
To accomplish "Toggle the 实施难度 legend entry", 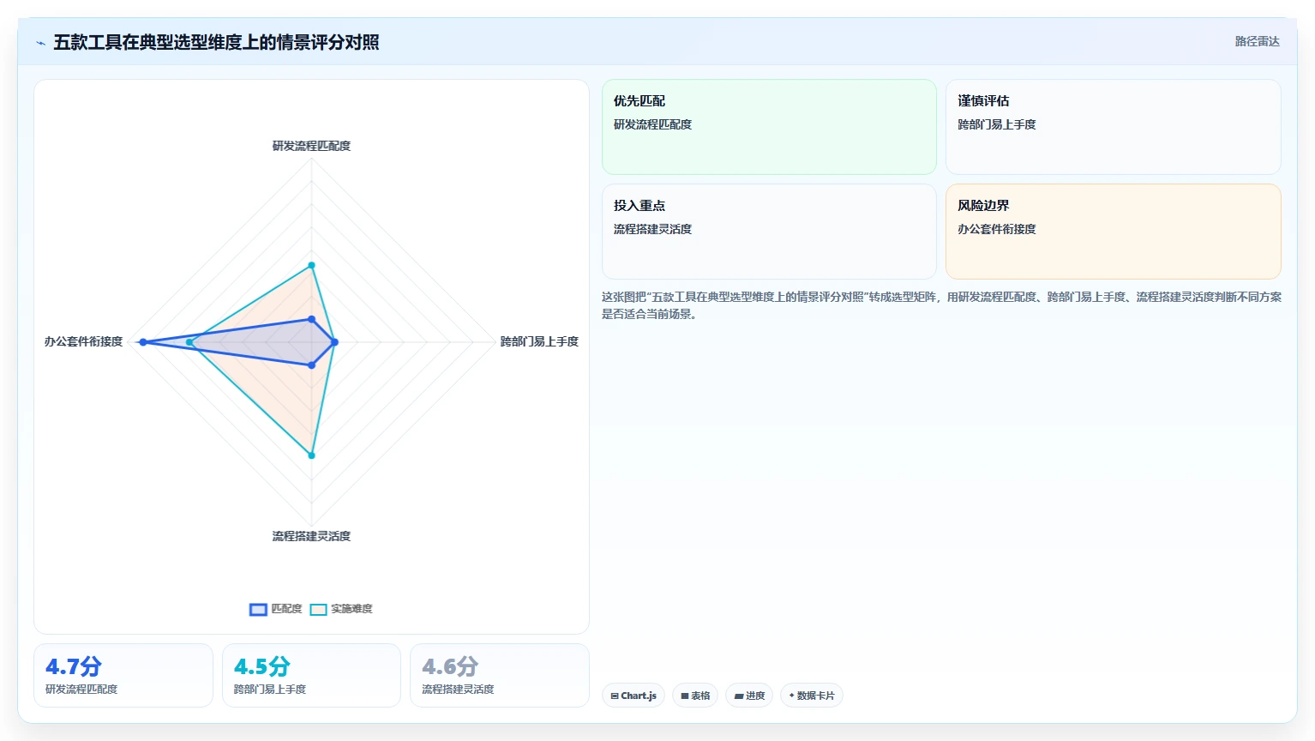I will [x=341, y=609].
